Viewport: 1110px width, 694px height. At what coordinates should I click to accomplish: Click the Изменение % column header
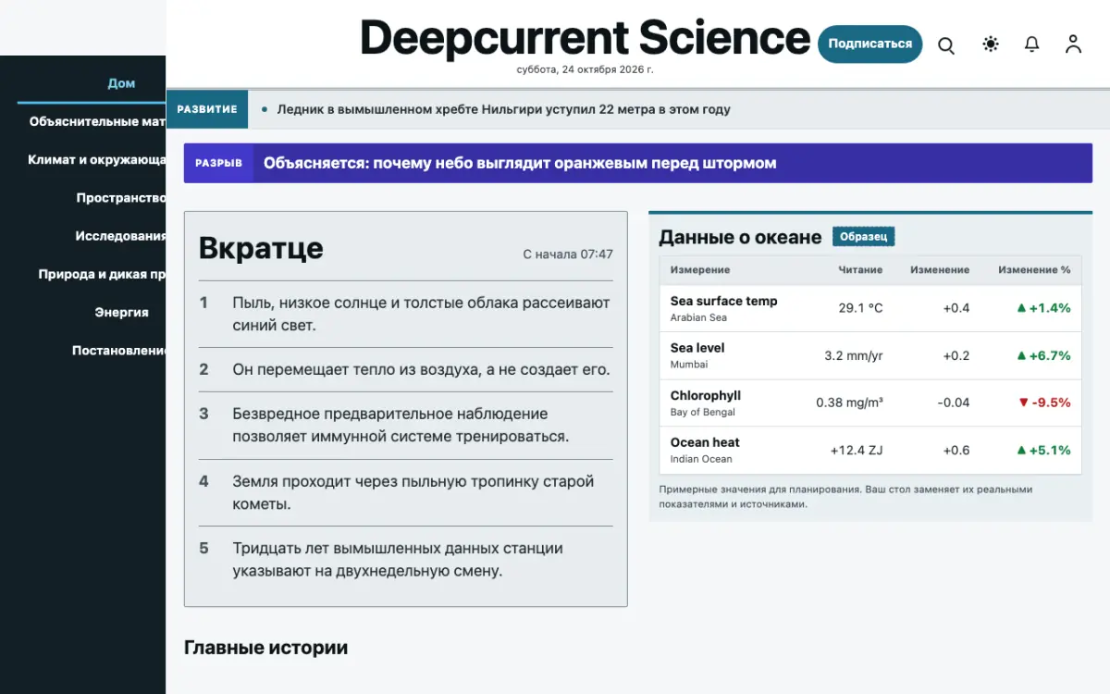(1034, 270)
